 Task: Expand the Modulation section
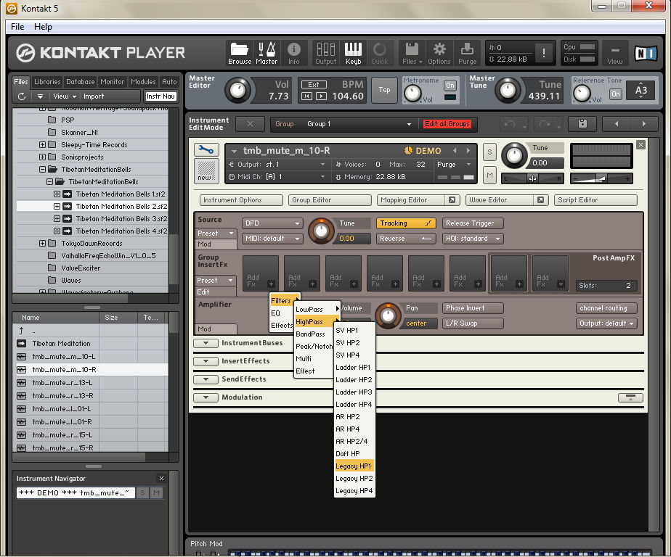206,397
